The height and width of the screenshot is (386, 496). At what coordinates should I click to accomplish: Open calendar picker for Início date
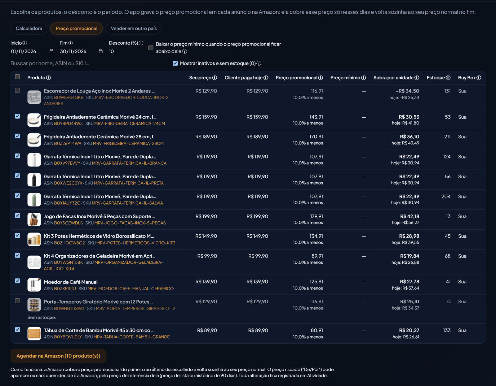pyautogui.click(x=51, y=51)
